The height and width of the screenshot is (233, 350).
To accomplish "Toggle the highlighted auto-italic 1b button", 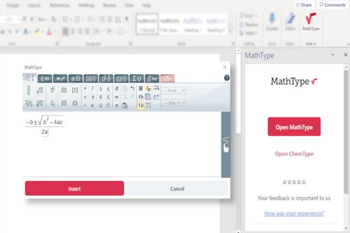I will (140, 105).
